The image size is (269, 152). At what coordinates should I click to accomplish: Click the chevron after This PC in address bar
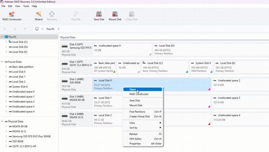[x=59, y=29]
